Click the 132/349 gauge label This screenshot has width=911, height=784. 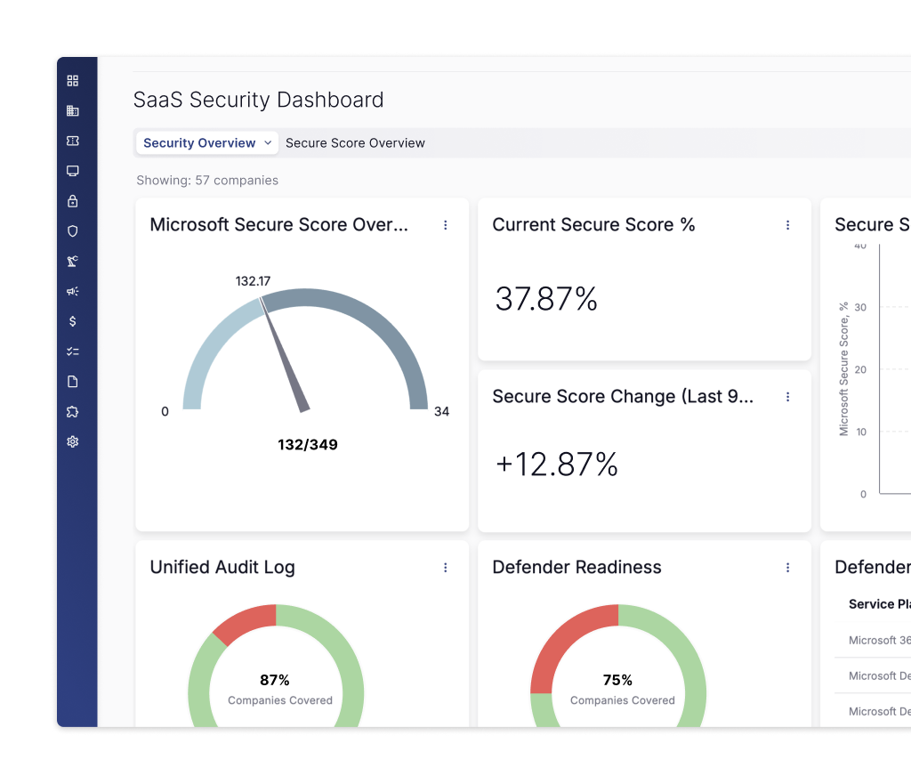307,445
